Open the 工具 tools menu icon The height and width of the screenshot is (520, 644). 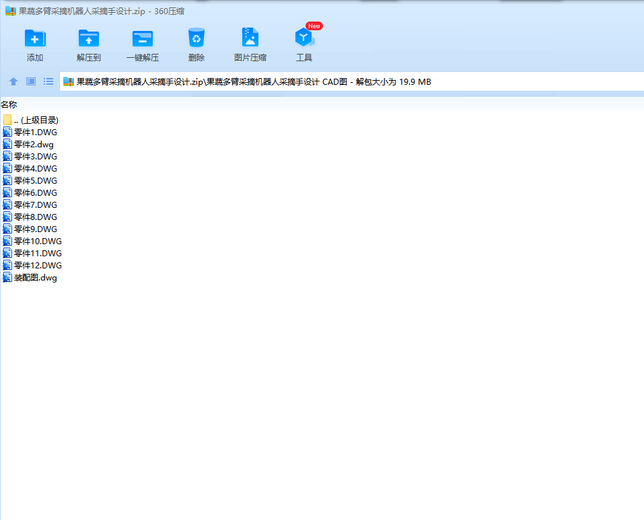304,38
